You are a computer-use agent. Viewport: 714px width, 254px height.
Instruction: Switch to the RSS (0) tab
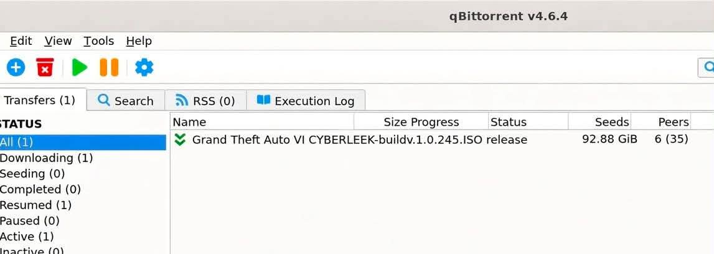point(205,101)
